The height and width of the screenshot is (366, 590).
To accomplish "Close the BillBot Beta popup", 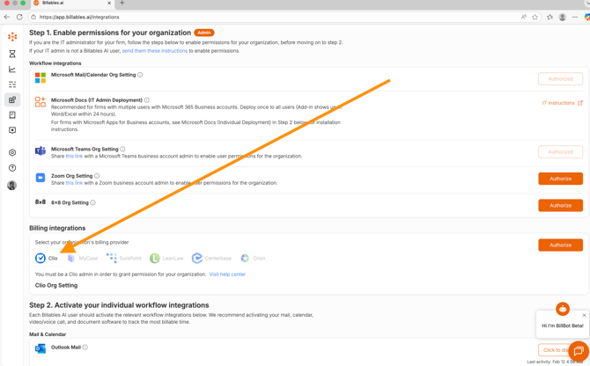I will tap(584, 315).
